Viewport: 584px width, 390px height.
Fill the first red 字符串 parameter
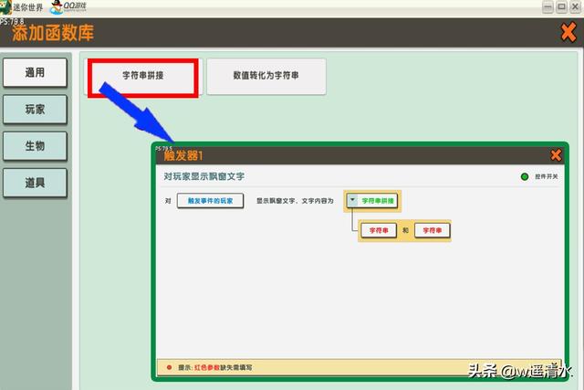click(379, 230)
